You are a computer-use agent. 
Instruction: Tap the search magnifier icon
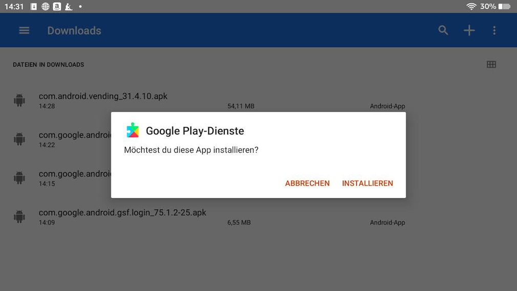pos(443,30)
